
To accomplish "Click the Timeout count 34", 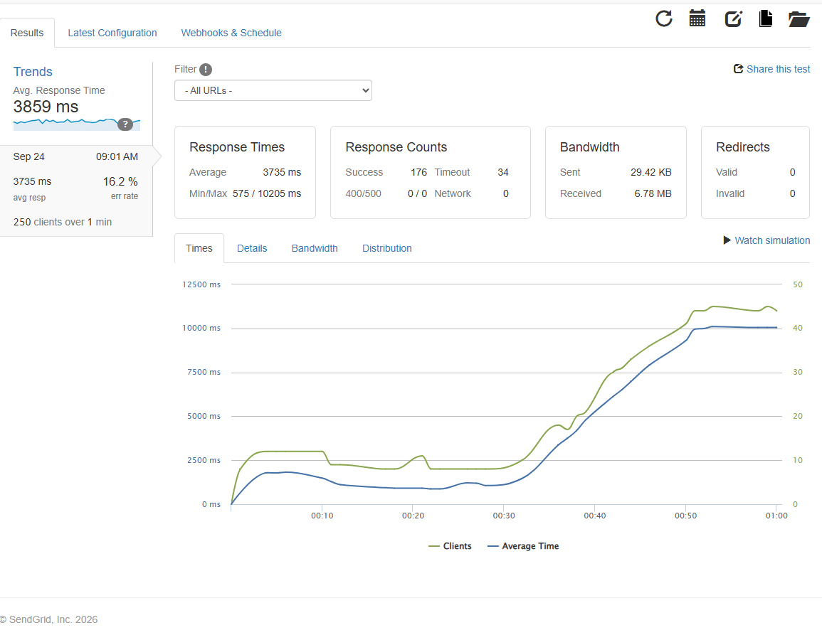I will (x=502, y=172).
